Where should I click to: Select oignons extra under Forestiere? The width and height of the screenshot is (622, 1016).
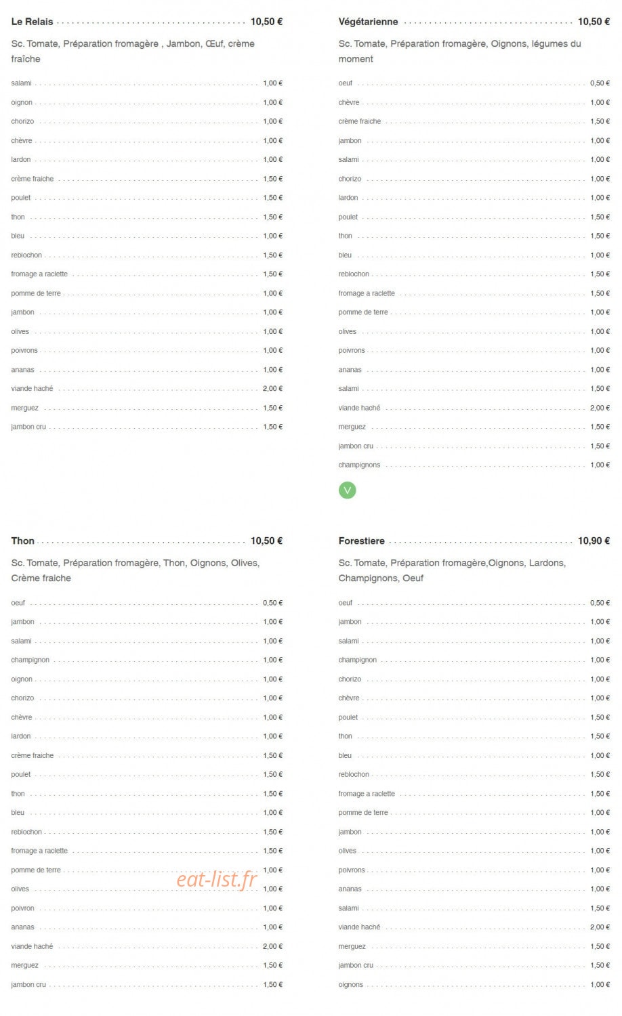pos(474,984)
